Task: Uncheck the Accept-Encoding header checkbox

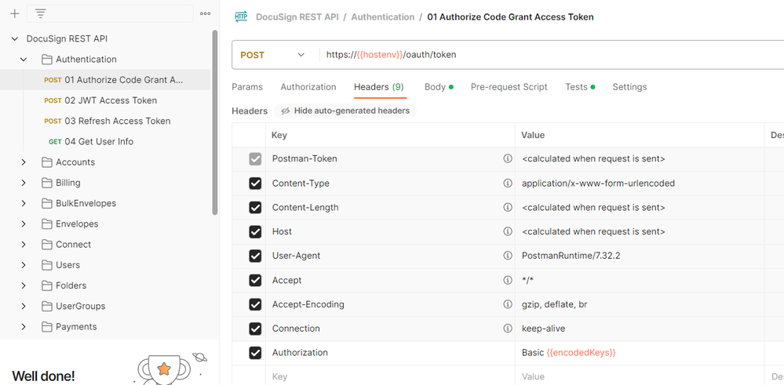Action: (x=255, y=304)
